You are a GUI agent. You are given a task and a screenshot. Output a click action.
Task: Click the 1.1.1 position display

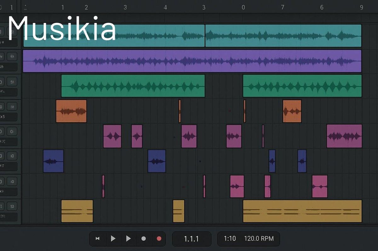[192, 238]
